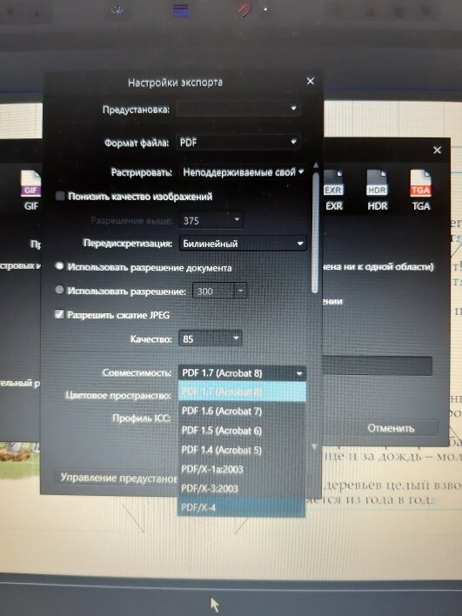Choose 'PDF 1.6 (Acrobat 7)' from the list
The image size is (462, 616).
pyautogui.click(x=242, y=412)
